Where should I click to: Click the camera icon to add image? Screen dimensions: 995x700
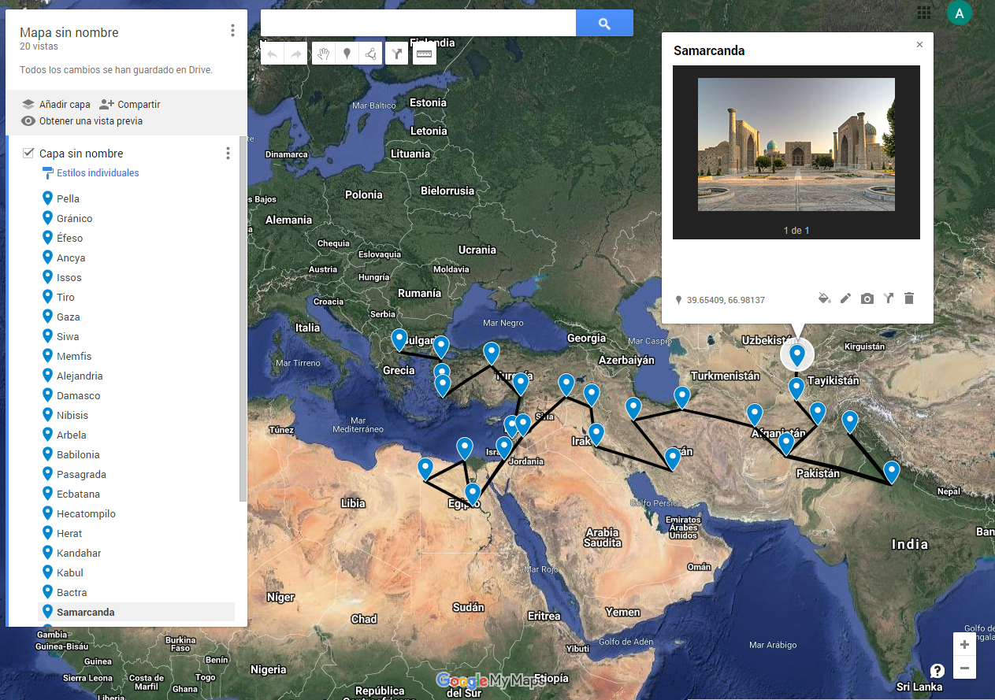tap(867, 298)
